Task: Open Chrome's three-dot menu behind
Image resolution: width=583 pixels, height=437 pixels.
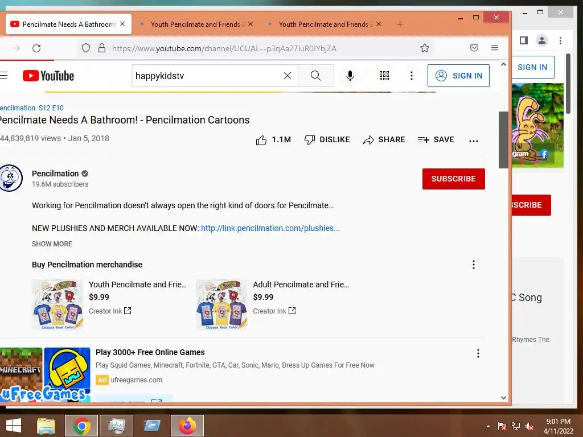Action: pyautogui.click(x=560, y=40)
